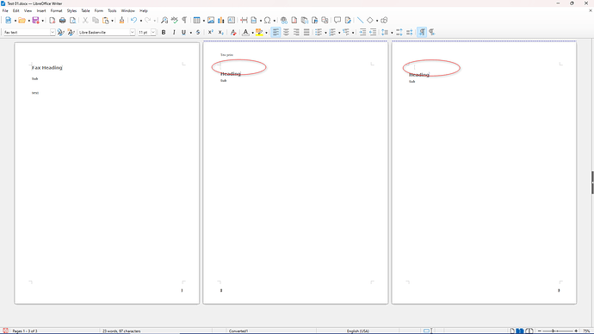Viewport: 594px width, 334px height.
Task: Open the Table menu
Action: pyautogui.click(x=85, y=11)
